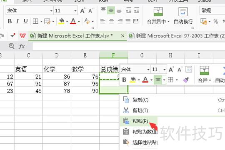
Task: Open fill color dropdown arrow in ribbon
Action: click(x=67, y=22)
